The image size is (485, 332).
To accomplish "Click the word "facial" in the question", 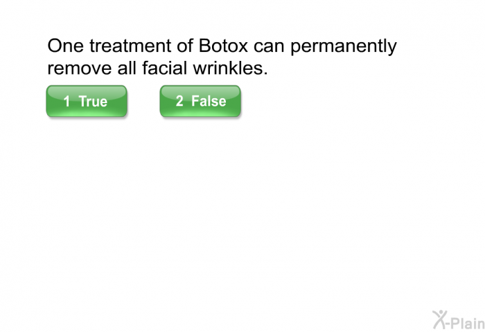I will [166, 69].
